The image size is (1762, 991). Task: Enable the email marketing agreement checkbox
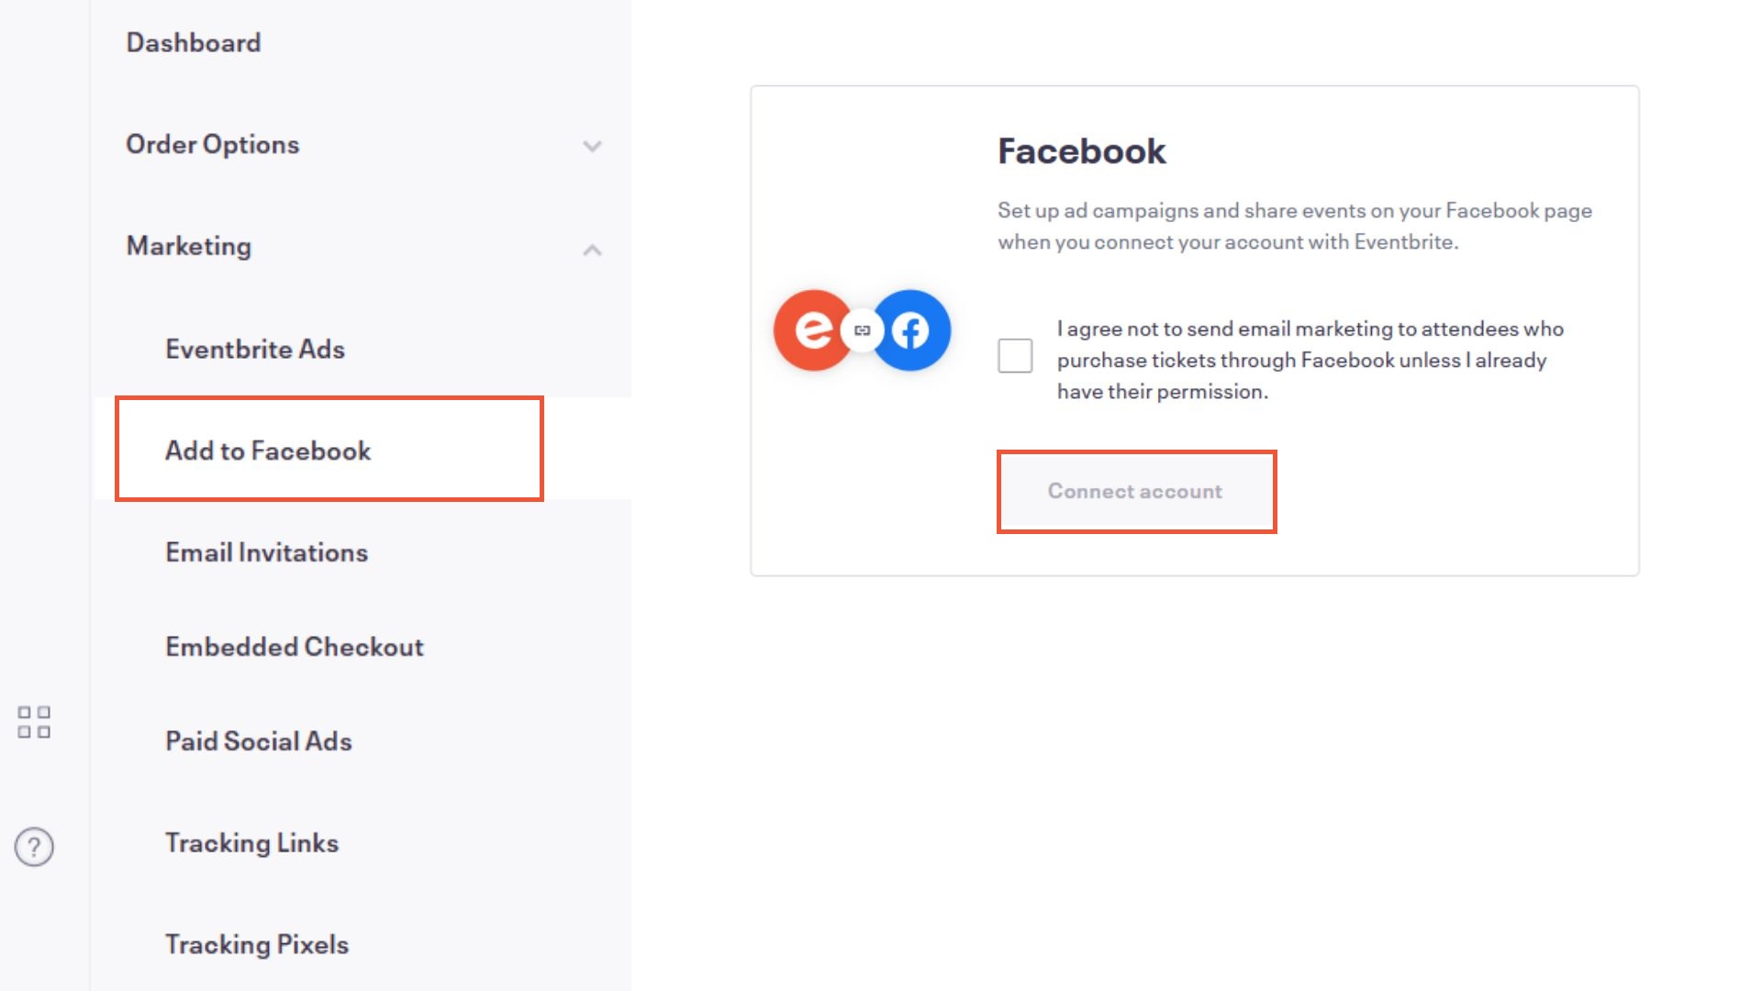point(1014,355)
